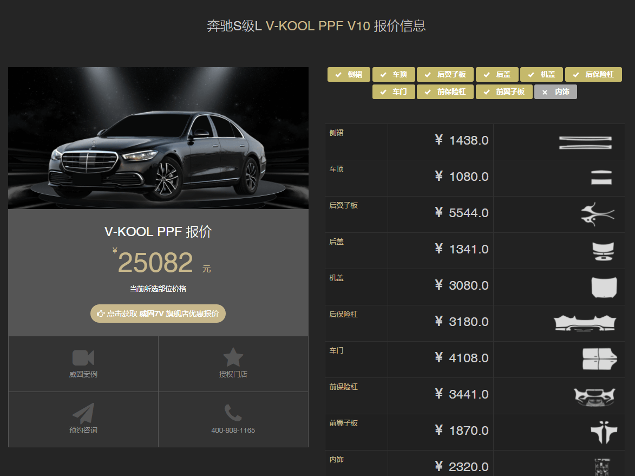The height and width of the screenshot is (476, 635).
Task: Click the phone icon above 400-808-1165
Action: tap(233, 413)
